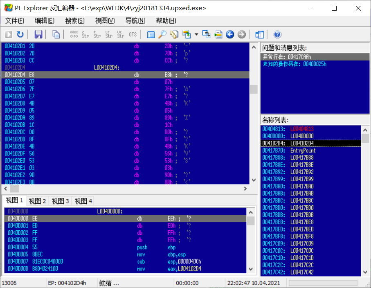Click the go-to with green arrow icon
This screenshot has height=288, width=371.
click(x=187, y=34)
